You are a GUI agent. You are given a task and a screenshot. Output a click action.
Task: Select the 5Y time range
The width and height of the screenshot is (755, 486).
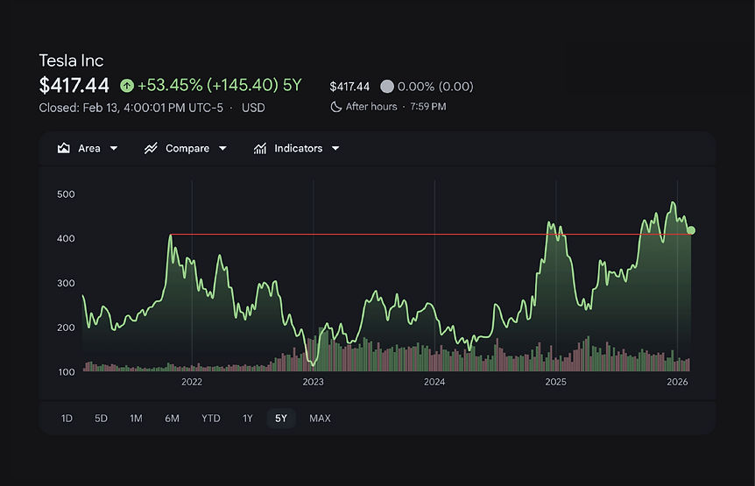coord(281,419)
